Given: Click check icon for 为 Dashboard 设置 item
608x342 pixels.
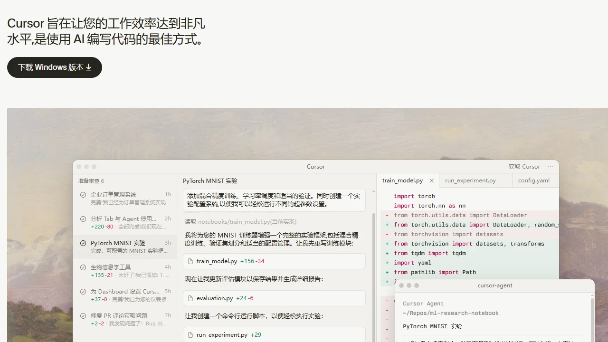Looking at the screenshot, I should click(x=83, y=292).
